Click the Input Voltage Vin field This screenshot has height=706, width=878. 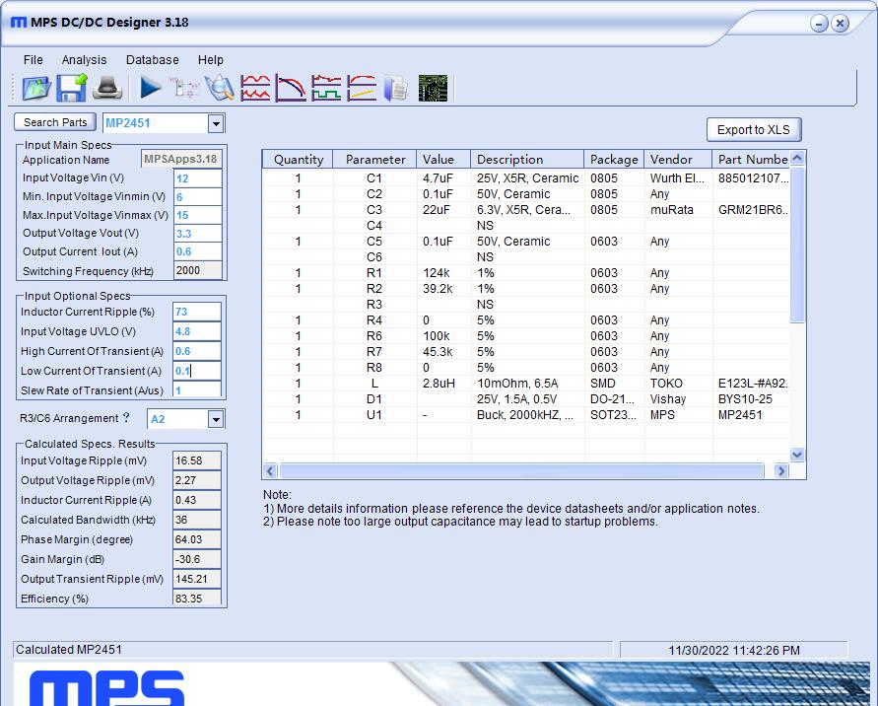point(197,177)
